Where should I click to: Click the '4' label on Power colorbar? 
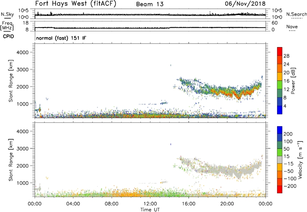click(285, 106)
